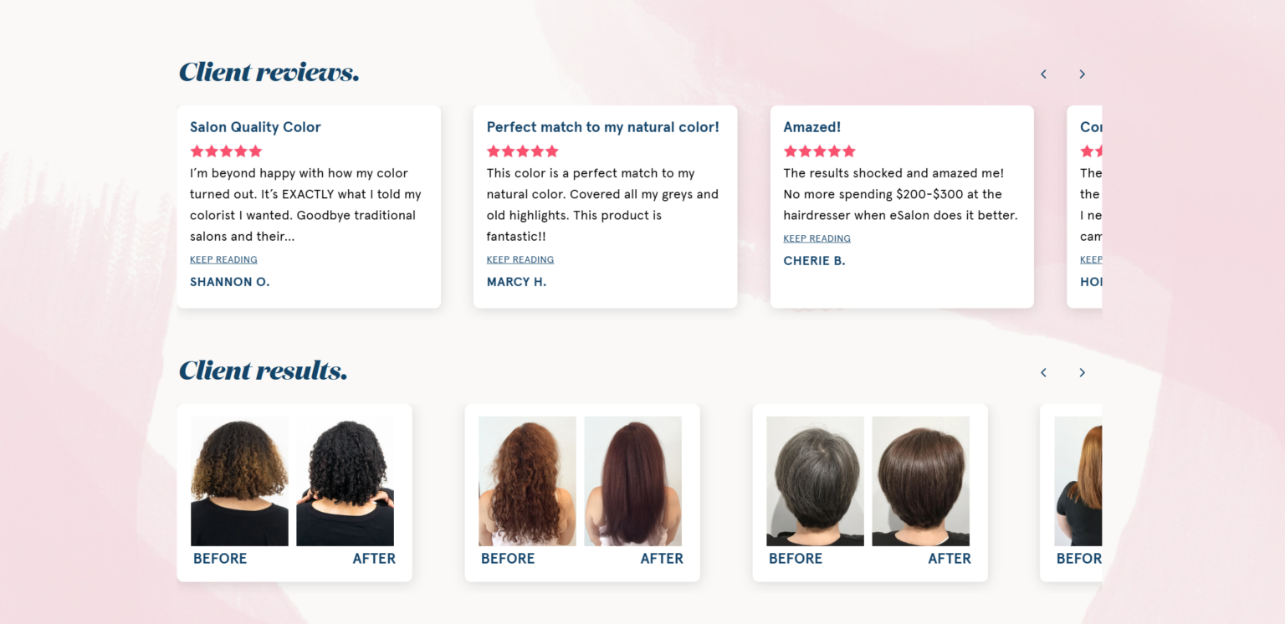The image size is (1285, 624).
Task: Open curly highlighted hair before photo
Action: coord(239,481)
